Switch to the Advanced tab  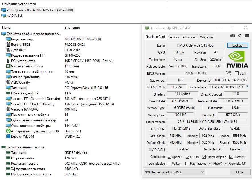tap(189, 37)
